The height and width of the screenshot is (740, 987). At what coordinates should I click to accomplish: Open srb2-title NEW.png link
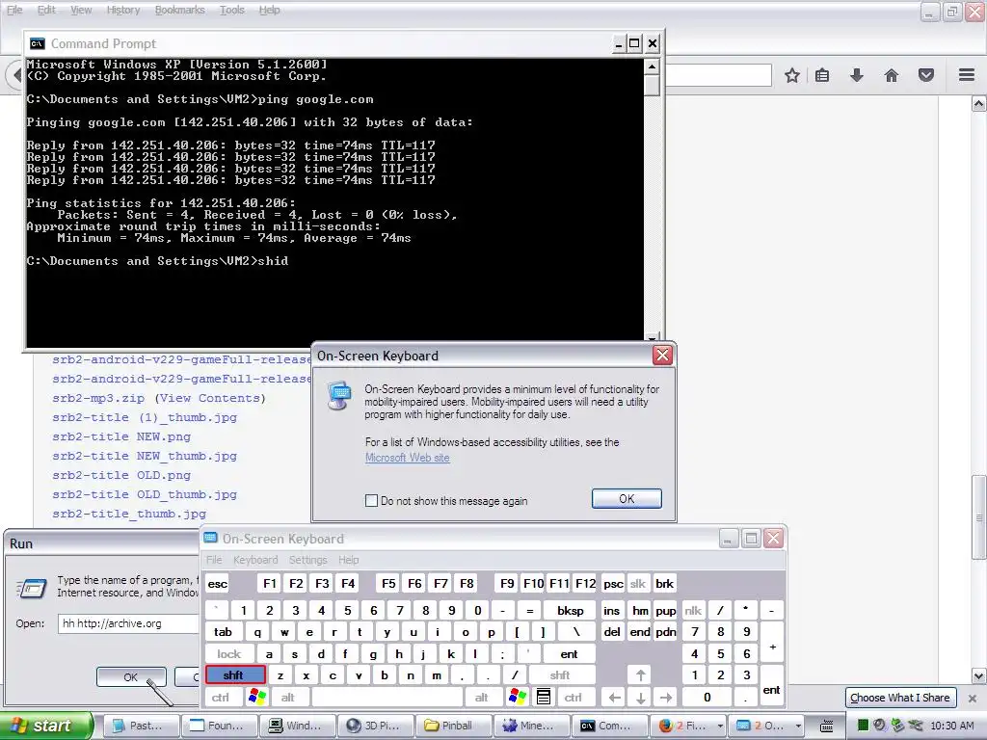point(121,436)
